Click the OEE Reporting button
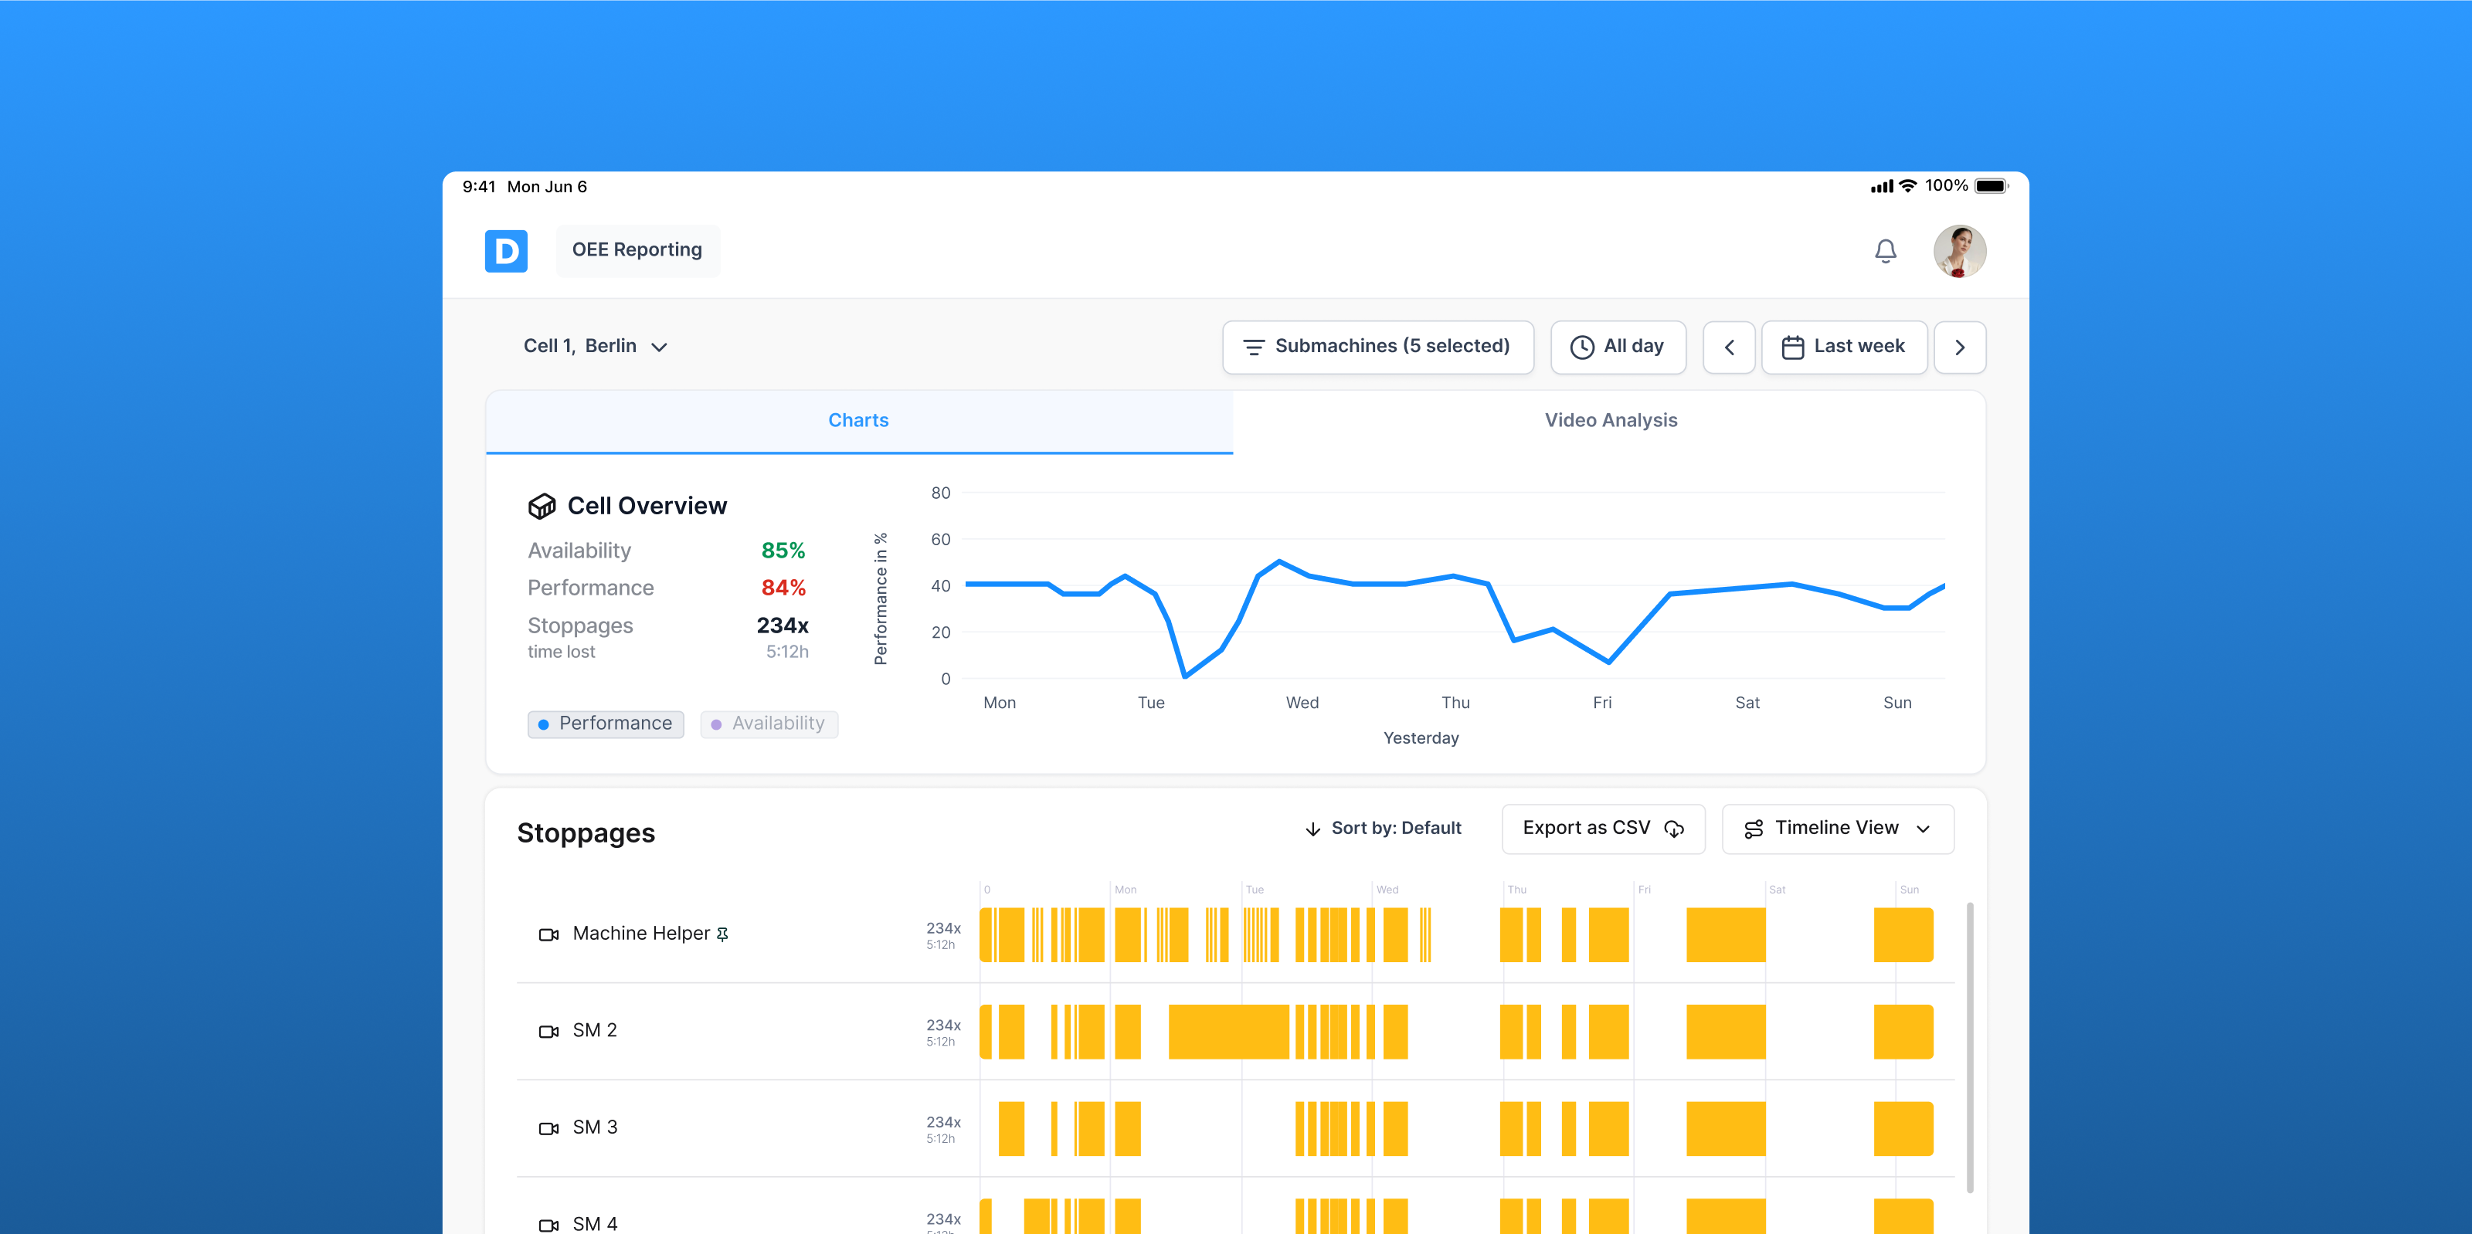The height and width of the screenshot is (1234, 2472). point(637,249)
